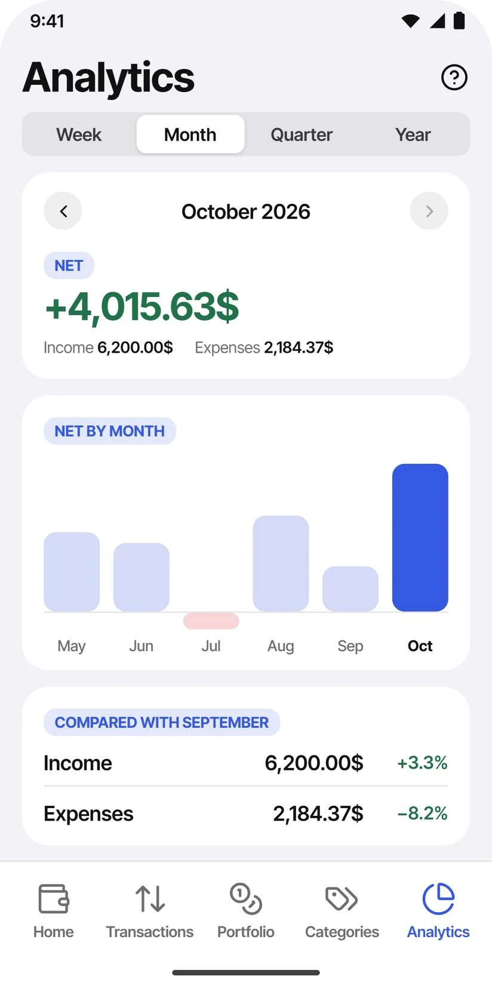Open the Expenses comparison row

(246, 813)
